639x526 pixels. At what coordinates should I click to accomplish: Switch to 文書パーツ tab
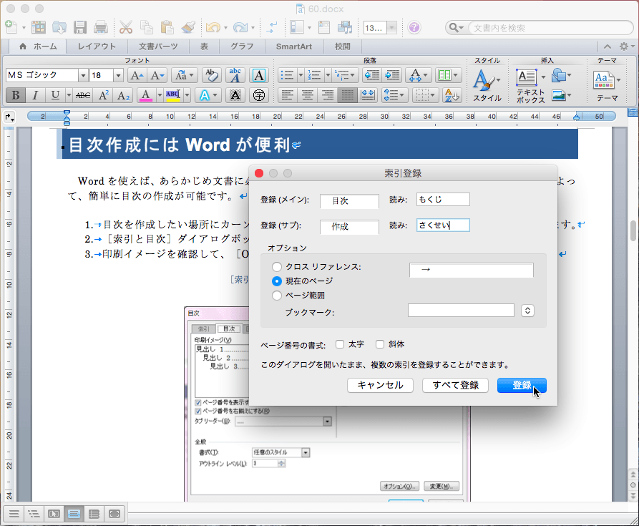point(158,47)
